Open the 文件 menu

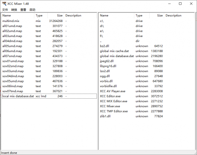[x=5, y=10]
